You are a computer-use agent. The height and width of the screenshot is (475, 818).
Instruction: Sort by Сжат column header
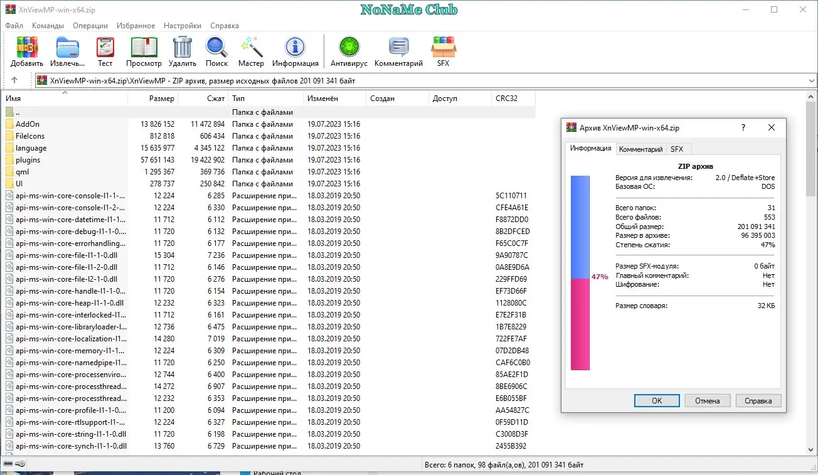tap(203, 99)
